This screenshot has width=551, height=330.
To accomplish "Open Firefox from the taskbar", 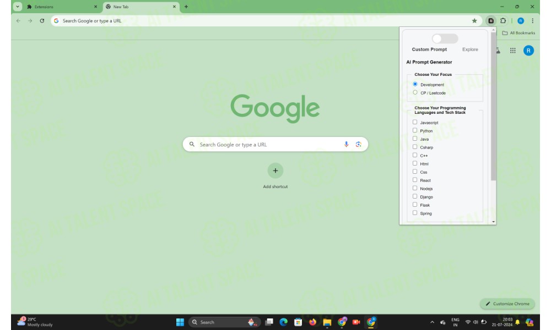I will [312, 322].
